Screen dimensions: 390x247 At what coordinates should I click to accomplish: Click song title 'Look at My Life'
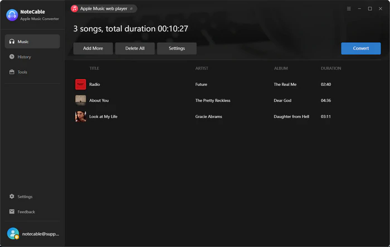pos(103,116)
